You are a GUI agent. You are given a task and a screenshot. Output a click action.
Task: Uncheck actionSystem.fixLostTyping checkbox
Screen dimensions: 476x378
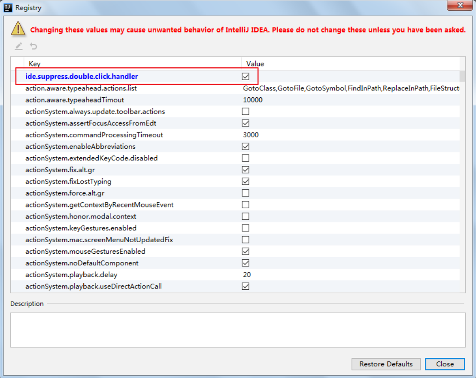246,181
